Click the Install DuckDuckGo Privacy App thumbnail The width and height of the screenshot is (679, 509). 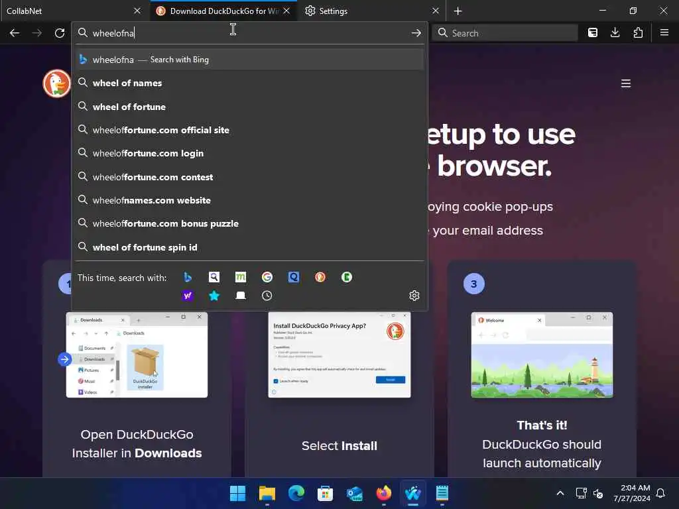(x=339, y=355)
